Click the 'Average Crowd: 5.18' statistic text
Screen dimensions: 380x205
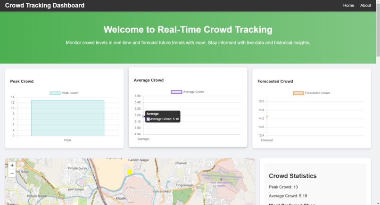click(x=288, y=196)
